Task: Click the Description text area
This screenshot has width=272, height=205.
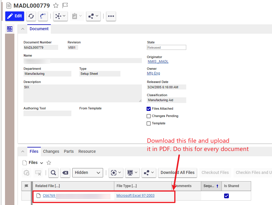Action: 82,93
